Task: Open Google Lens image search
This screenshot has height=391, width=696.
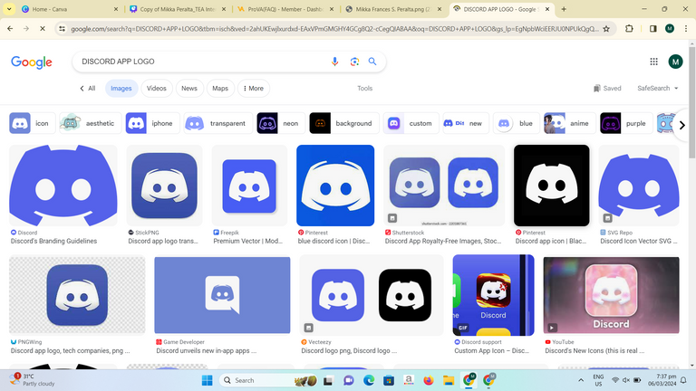Action: point(354,62)
